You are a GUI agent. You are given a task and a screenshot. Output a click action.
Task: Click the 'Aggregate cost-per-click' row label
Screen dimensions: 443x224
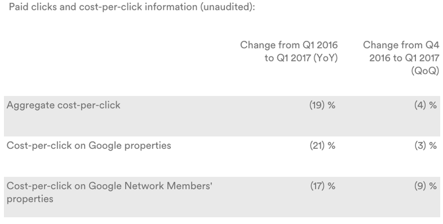[x=63, y=105]
